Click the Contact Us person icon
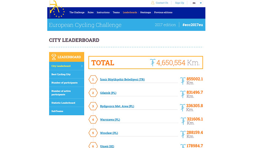Screen dimensions: 253x148 153,3
